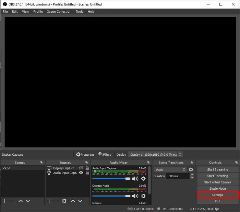Click the LIVE streaming status icon

(x=130, y=209)
